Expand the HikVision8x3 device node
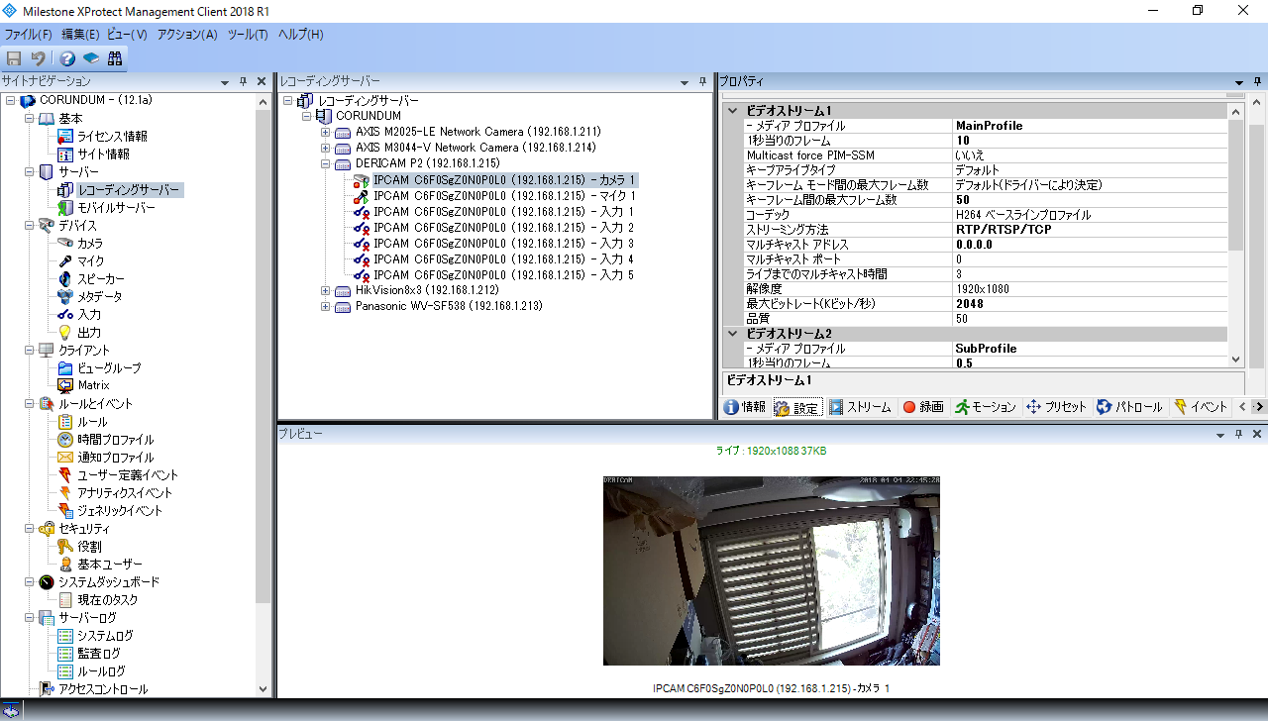This screenshot has width=1268, height=721. [x=325, y=290]
